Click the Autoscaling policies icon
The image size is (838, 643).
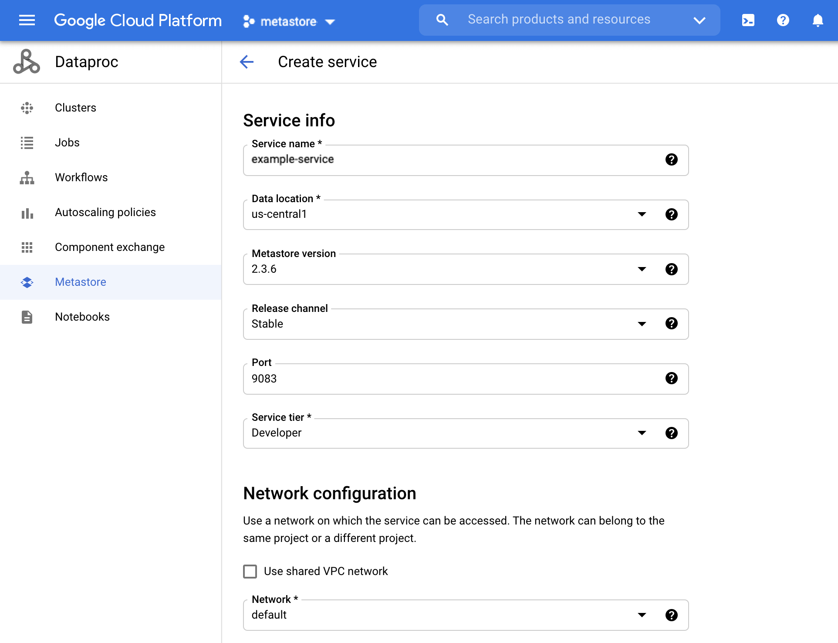[x=27, y=212]
